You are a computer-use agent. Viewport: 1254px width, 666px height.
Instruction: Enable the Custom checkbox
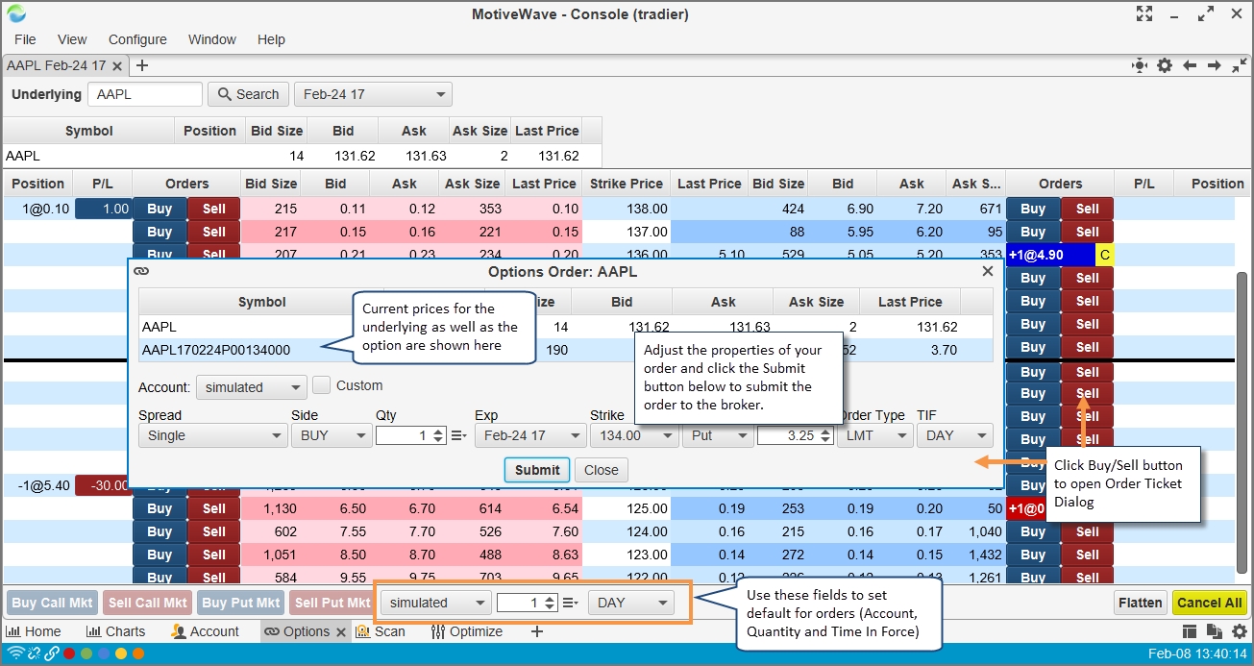pyautogui.click(x=321, y=385)
